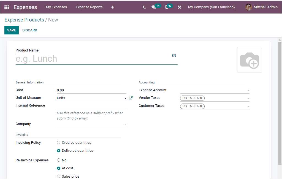Click the plus icon in the navigation bar

[x=113, y=7]
